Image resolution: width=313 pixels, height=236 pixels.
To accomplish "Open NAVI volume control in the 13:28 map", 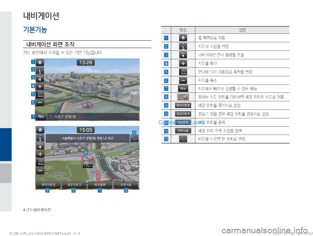I will point(40,79).
